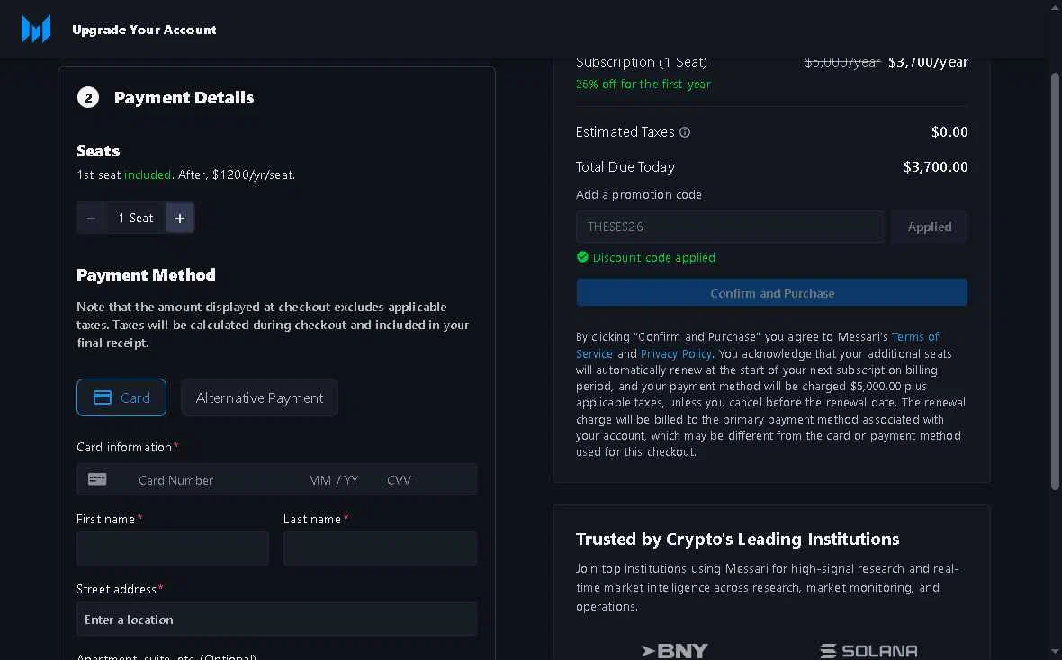Image resolution: width=1062 pixels, height=660 pixels.
Task: Click the '$3,700.00' total due amount
Action: pyautogui.click(x=935, y=166)
